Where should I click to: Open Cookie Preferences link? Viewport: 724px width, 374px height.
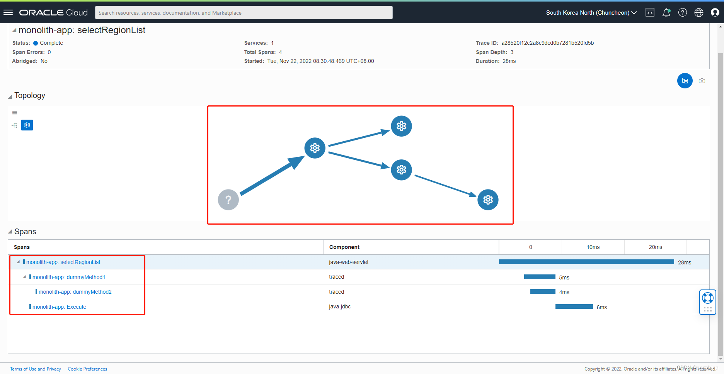[x=87, y=369]
